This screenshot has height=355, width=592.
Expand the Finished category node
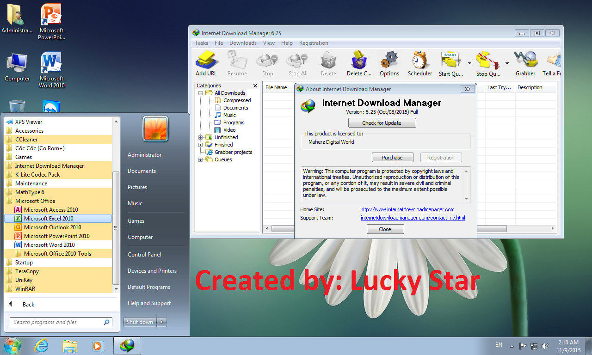pyautogui.click(x=201, y=145)
